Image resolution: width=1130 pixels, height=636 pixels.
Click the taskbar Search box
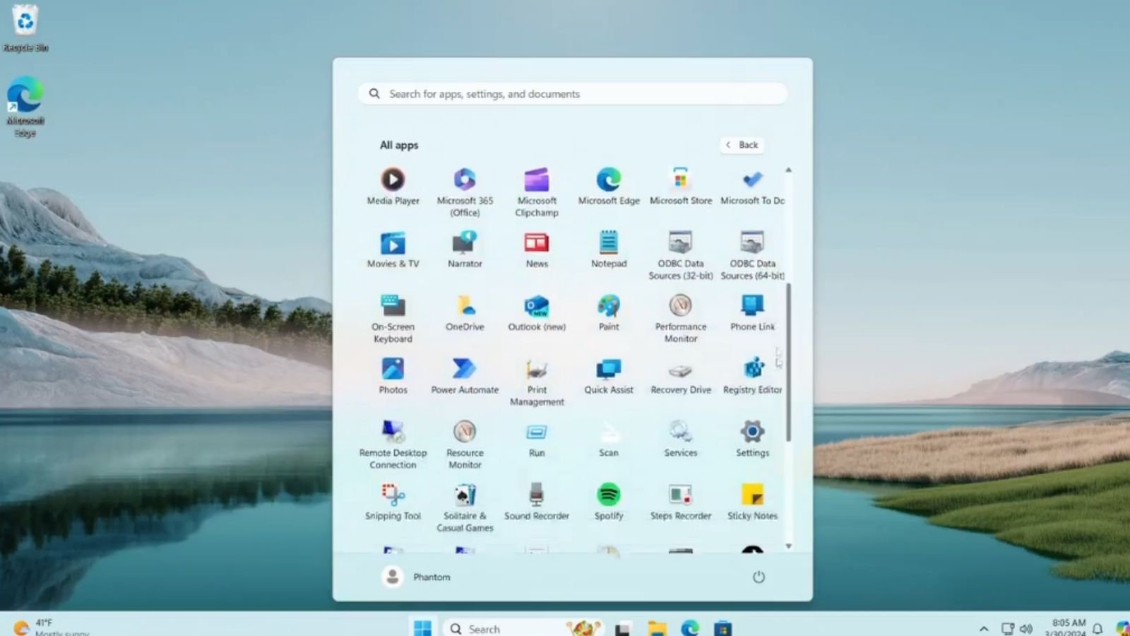coord(523,628)
